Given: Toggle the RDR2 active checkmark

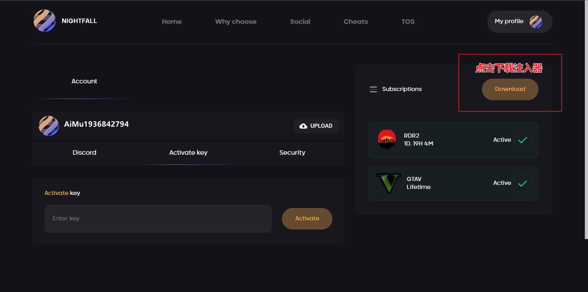Looking at the screenshot, I should tap(522, 140).
